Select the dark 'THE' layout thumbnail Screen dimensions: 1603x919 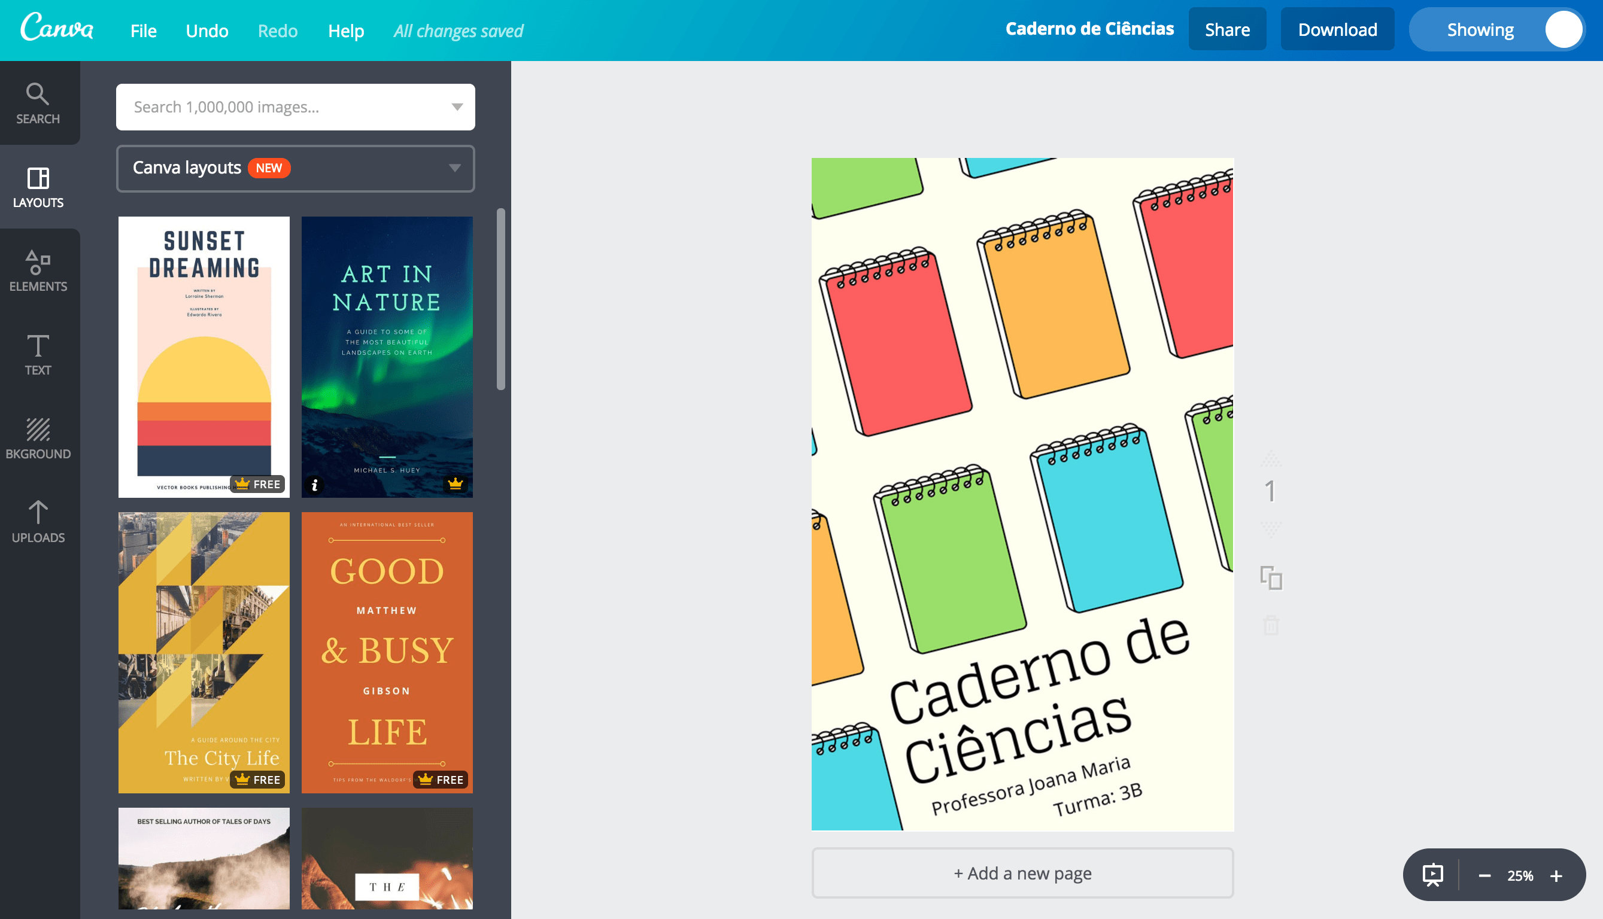[387, 858]
